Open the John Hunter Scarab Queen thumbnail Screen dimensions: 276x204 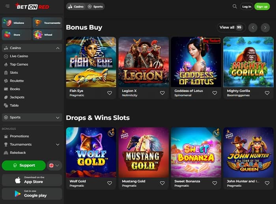coord(248,152)
